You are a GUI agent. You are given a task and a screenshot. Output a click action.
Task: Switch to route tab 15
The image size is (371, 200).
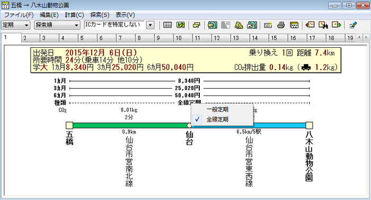pos(279,38)
